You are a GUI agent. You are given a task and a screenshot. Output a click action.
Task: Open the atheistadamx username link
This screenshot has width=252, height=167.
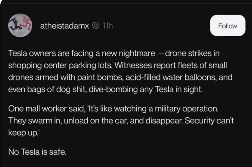tap(65, 26)
